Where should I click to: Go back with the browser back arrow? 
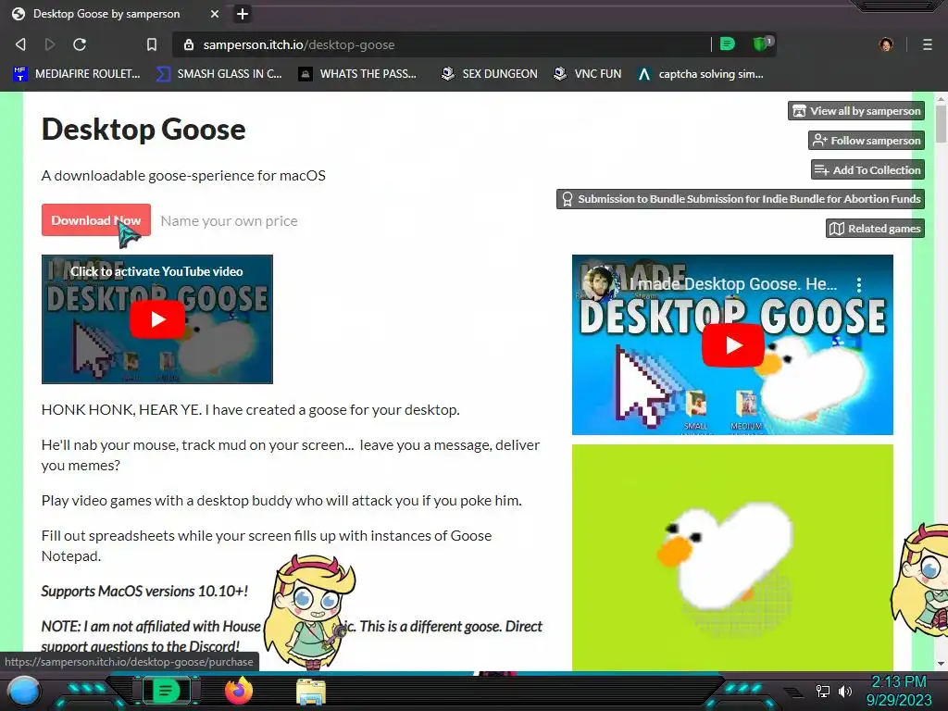pyautogui.click(x=20, y=44)
